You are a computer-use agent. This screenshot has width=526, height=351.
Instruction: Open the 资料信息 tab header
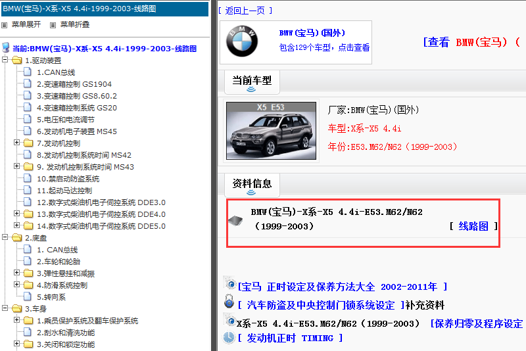click(x=252, y=185)
